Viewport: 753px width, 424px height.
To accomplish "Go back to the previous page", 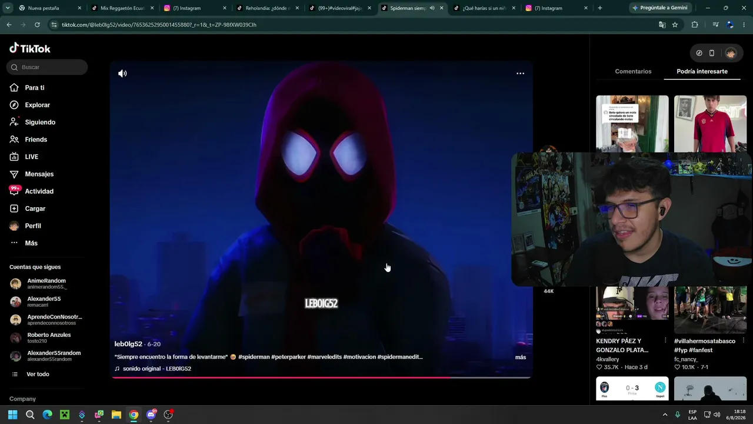I will pyautogui.click(x=9, y=25).
